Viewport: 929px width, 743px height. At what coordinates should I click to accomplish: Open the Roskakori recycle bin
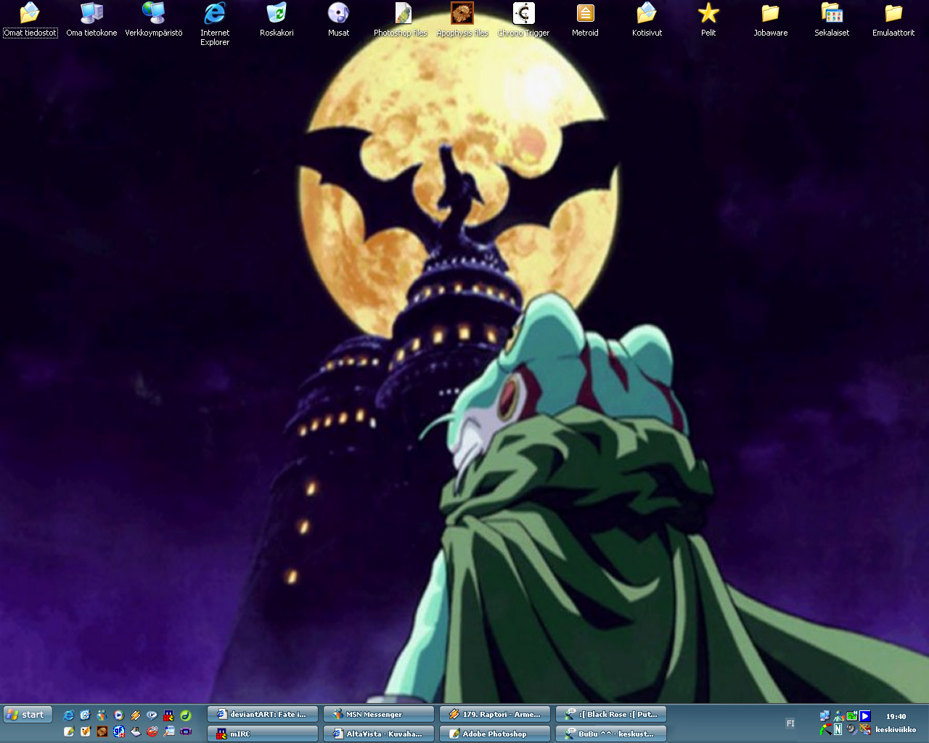click(x=277, y=20)
